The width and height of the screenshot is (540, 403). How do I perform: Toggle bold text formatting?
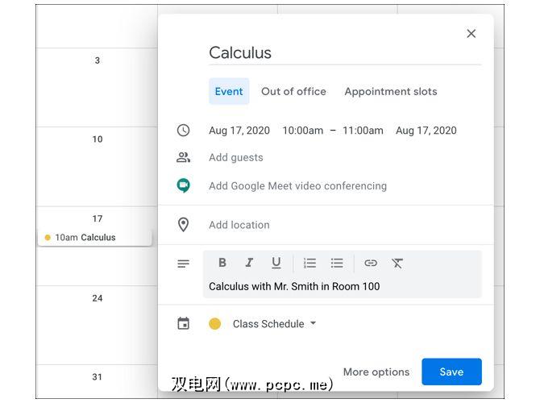pyautogui.click(x=222, y=263)
